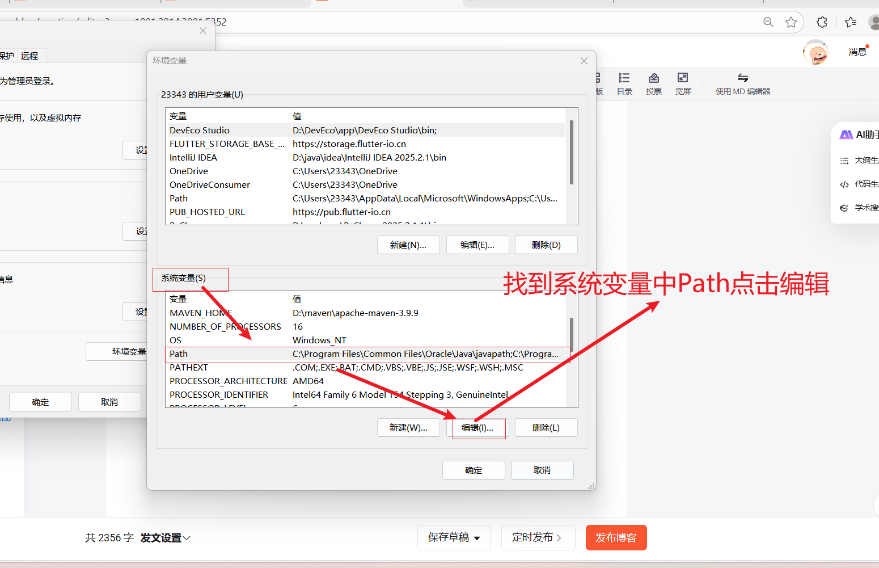This screenshot has height=568, width=879.
Task: Click the browser zoom magnifier icon
Action: pos(768,22)
